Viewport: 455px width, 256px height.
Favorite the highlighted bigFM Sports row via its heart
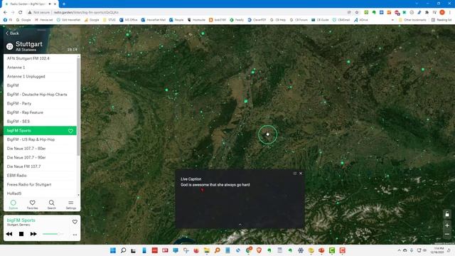(x=70, y=131)
